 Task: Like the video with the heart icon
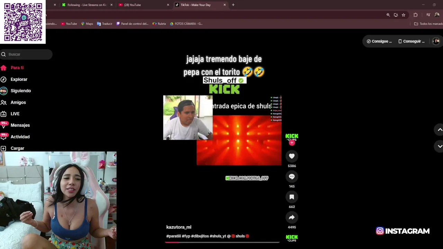pos(292,156)
